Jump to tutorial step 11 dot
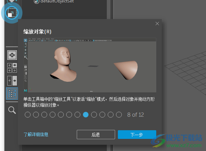206x151 pixels. click(x=111, y=115)
